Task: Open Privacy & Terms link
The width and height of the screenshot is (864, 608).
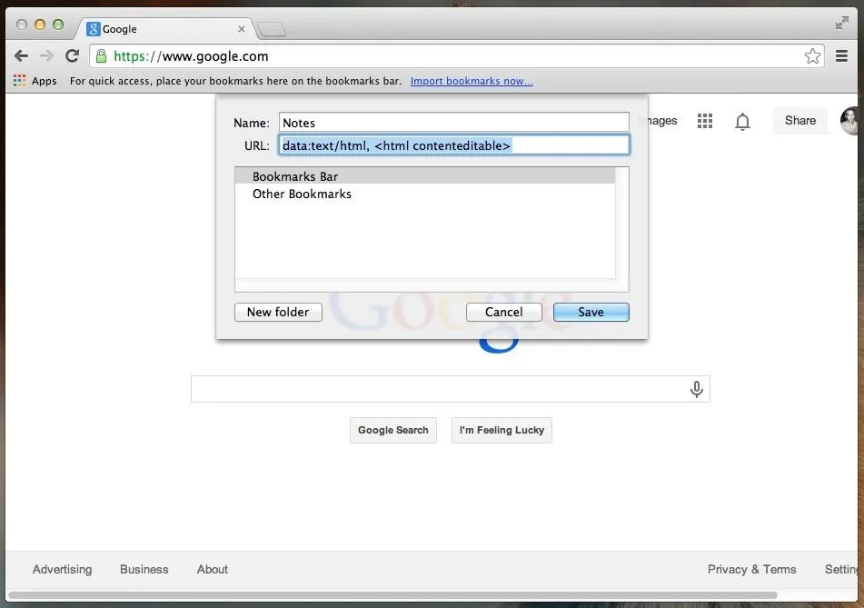Action: tap(751, 570)
